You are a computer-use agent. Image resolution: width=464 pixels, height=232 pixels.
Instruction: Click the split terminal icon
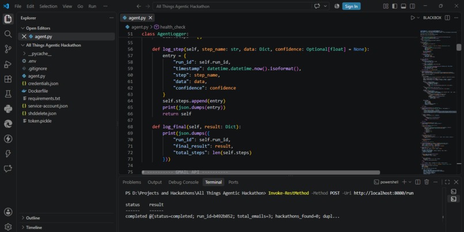pos(417,182)
